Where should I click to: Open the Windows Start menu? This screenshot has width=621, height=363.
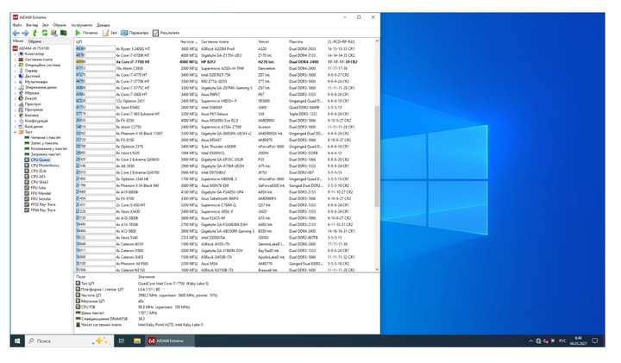point(17,341)
